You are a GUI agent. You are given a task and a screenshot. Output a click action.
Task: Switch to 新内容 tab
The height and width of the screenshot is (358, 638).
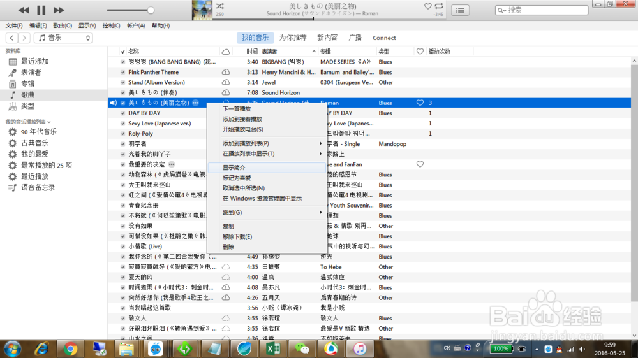click(x=327, y=38)
